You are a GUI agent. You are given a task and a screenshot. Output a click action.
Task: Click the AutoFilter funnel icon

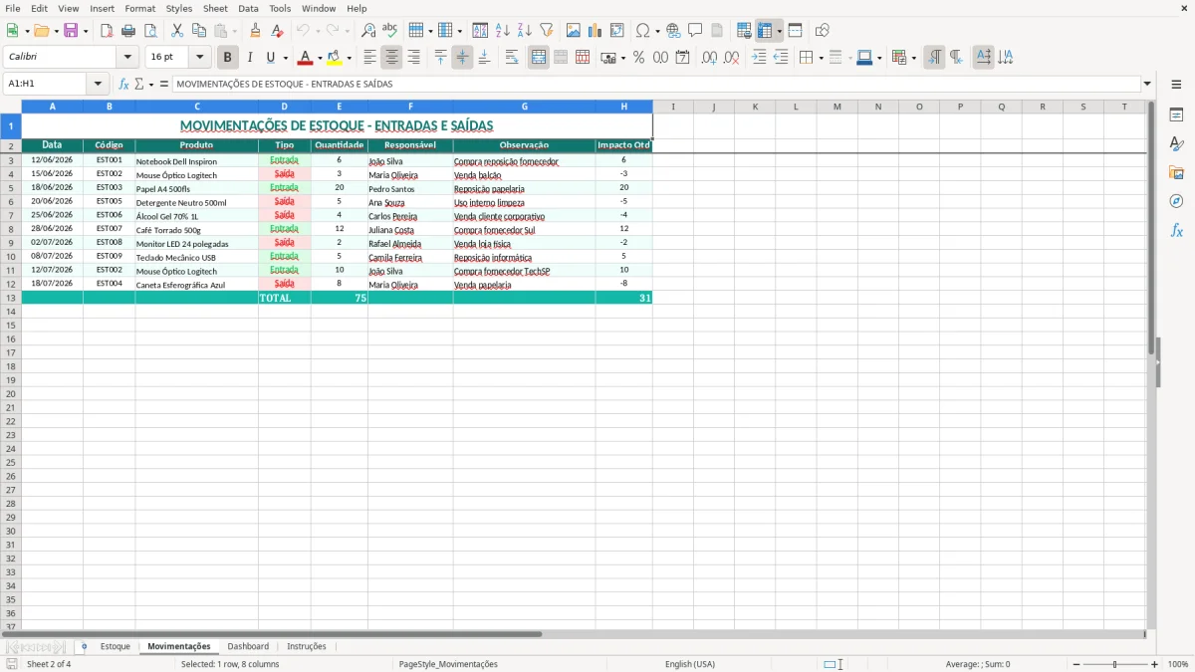(547, 31)
